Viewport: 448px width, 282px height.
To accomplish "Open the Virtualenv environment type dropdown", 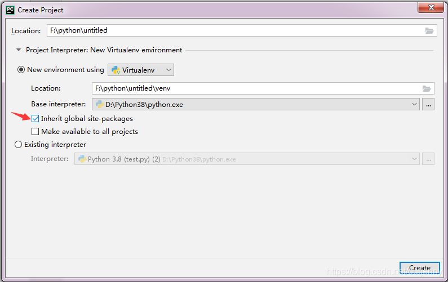I will tap(140, 70).
